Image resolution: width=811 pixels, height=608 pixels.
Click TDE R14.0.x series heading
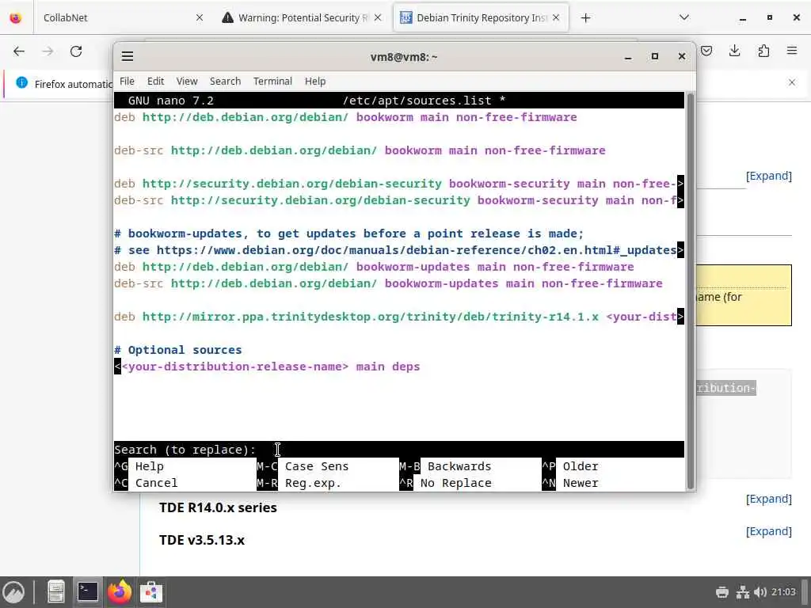(x=218, y=507)
